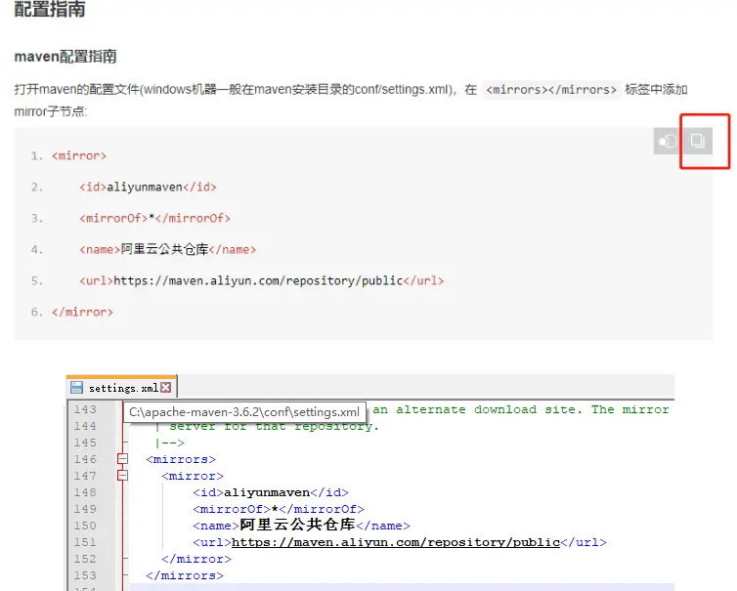Collapse the <mirrors> fold marker on line 146

[122, 458]
